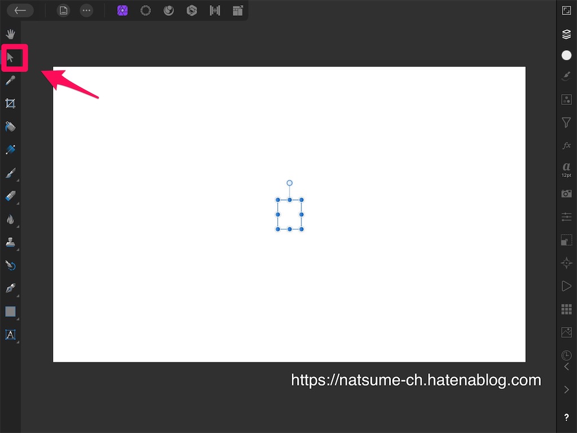Select the Erase Brush tool

10,196
